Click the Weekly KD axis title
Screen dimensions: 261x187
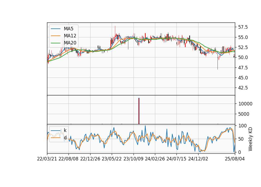click(250, 139)
